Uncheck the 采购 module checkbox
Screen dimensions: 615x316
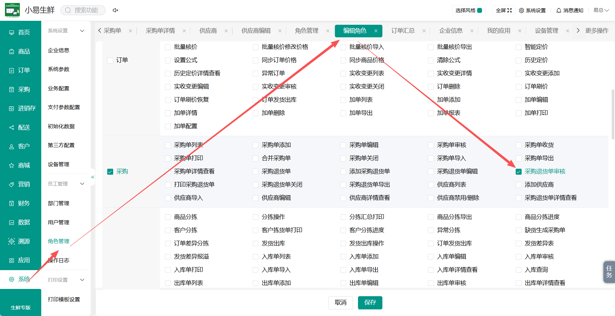[x=110, y=172]
